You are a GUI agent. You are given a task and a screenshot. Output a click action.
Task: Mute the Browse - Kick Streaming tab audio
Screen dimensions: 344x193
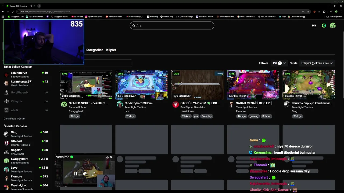pyautogui.click(x=31, y=6)
